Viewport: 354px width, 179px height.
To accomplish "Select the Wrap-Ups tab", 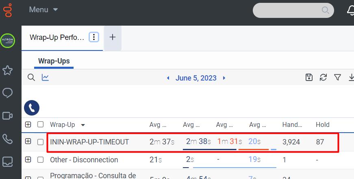I will 54,61.
